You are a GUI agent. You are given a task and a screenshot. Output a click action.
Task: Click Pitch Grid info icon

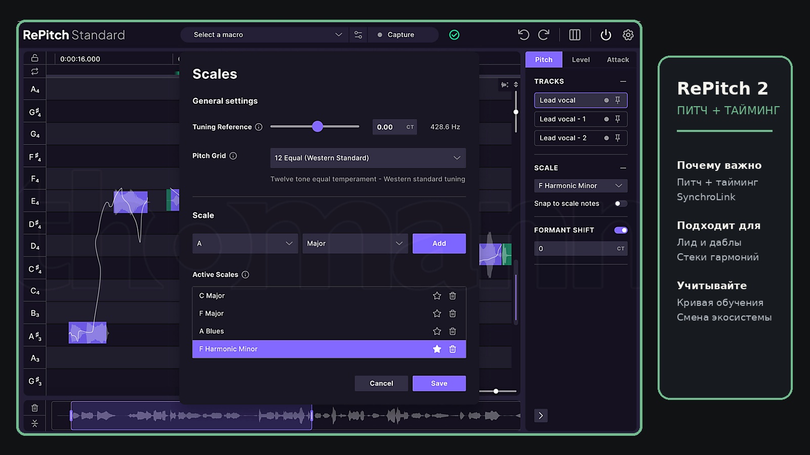233,156
